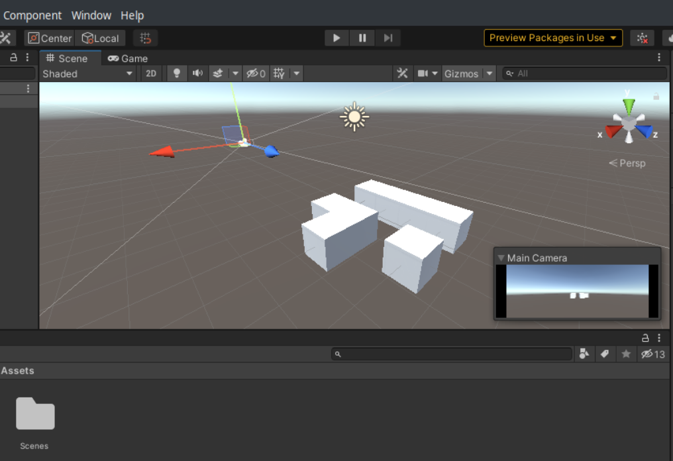Click the Step frame button
This screenshot has width=673, height=461.
[388, 38]
